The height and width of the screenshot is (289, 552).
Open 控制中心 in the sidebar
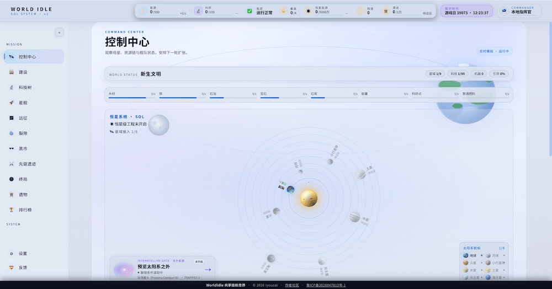click(34, 57)
